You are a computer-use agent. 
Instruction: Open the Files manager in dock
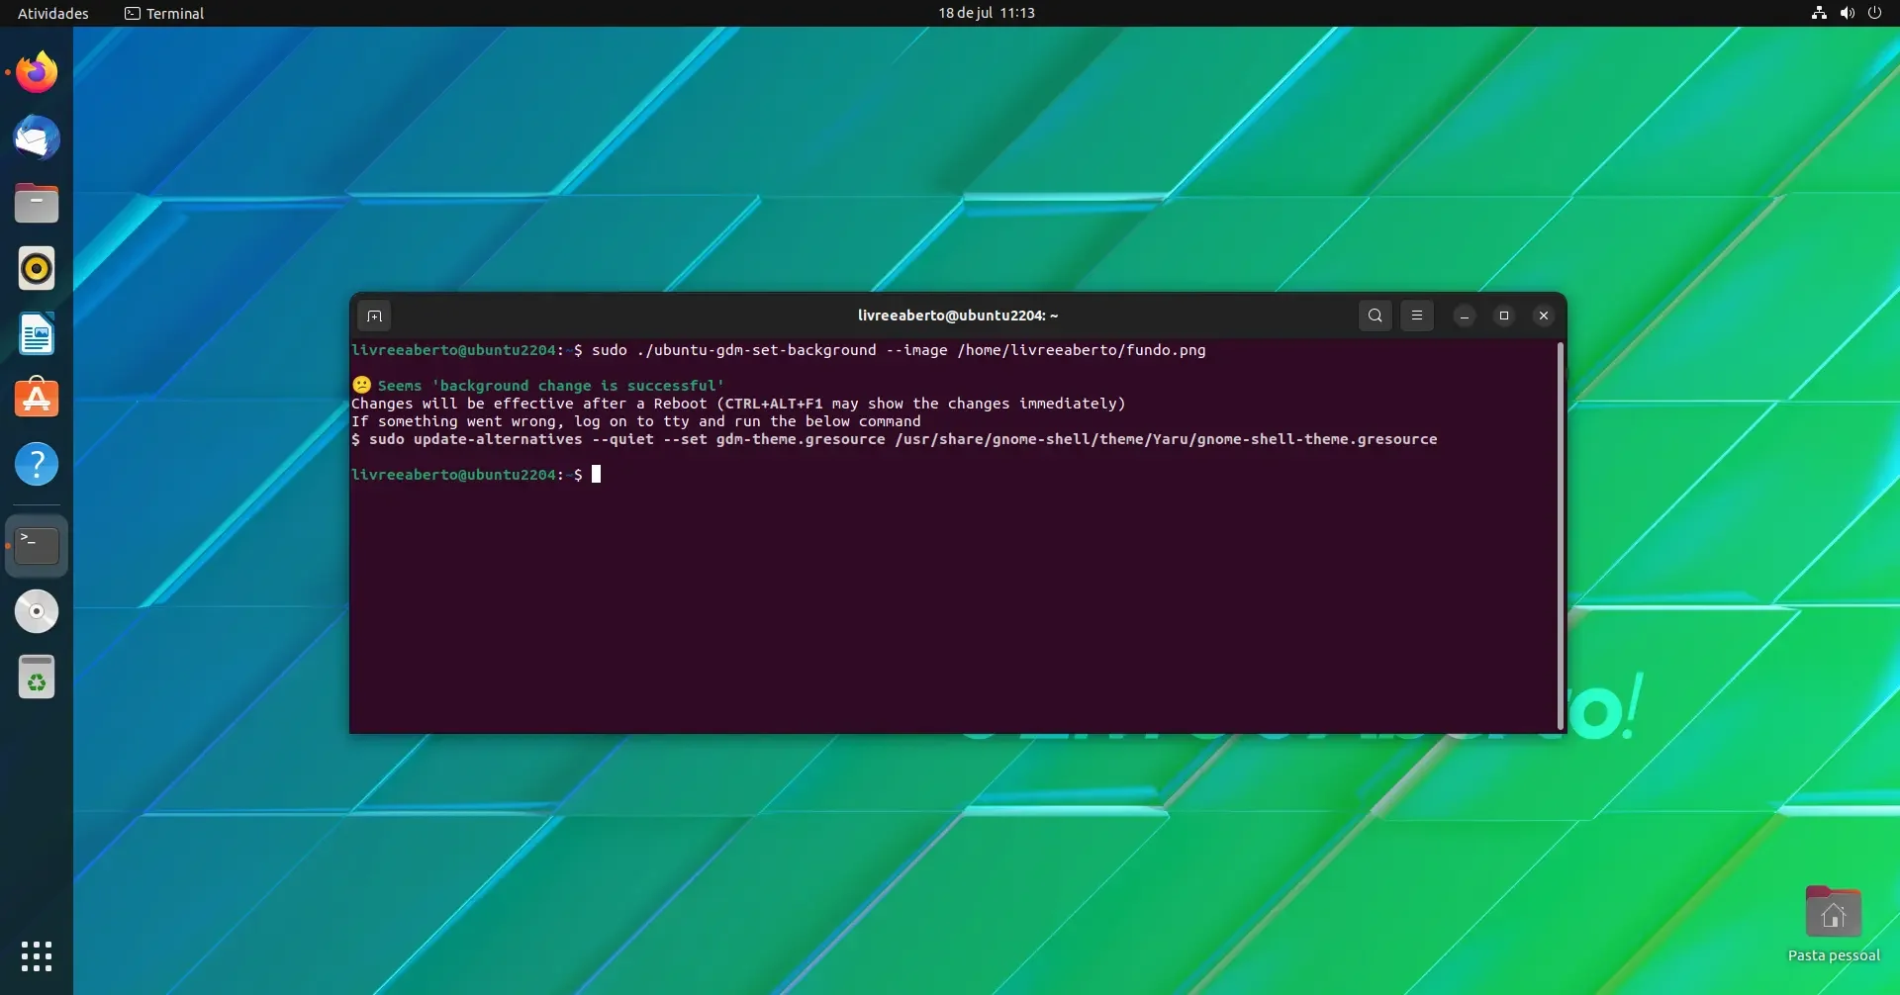[x=37, y=203]
